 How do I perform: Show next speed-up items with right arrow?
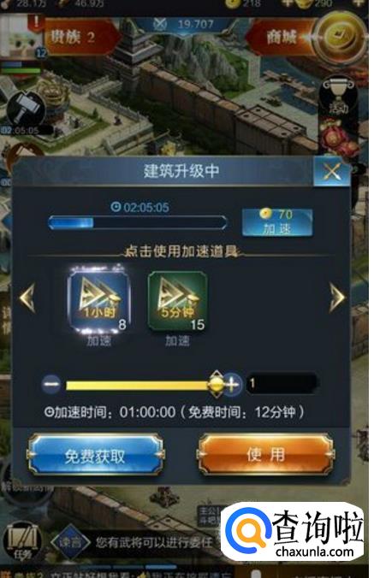[x=336, y=298]
